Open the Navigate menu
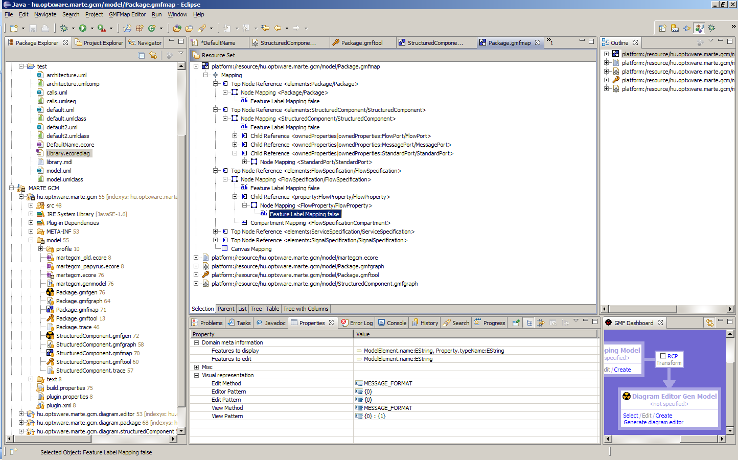Screen dimensions: 738x460 pyautogui.click(x=45, y=14)
